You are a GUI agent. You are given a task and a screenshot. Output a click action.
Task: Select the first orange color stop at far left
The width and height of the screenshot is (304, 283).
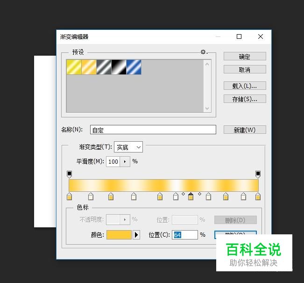tap(69, 196)
